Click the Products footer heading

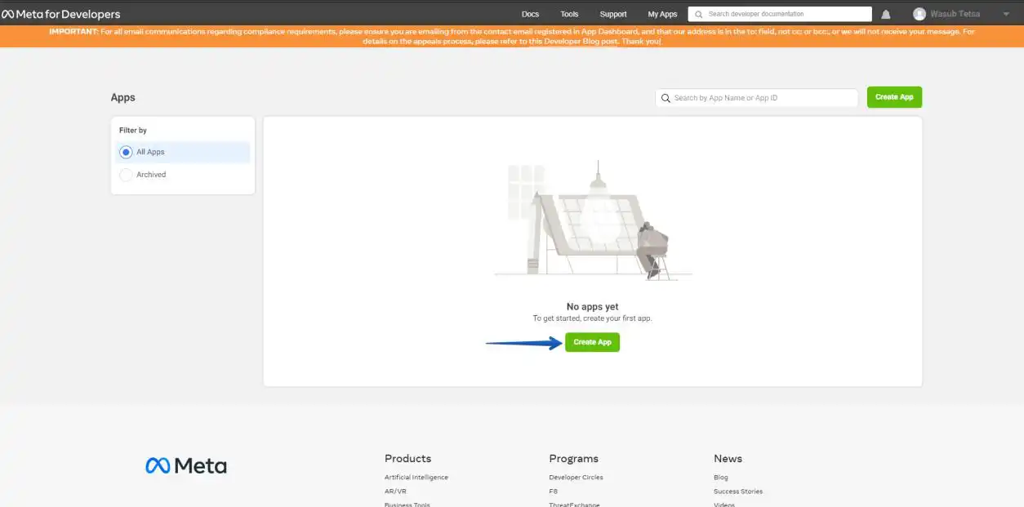(x=407, y=459)
